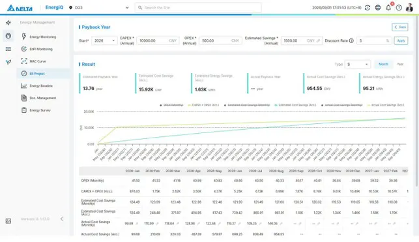Viewport: 419px width, 242px height.
Task: Toggle Actual Cost Savings (Acc.) legend series
Action: click(386, 105)
